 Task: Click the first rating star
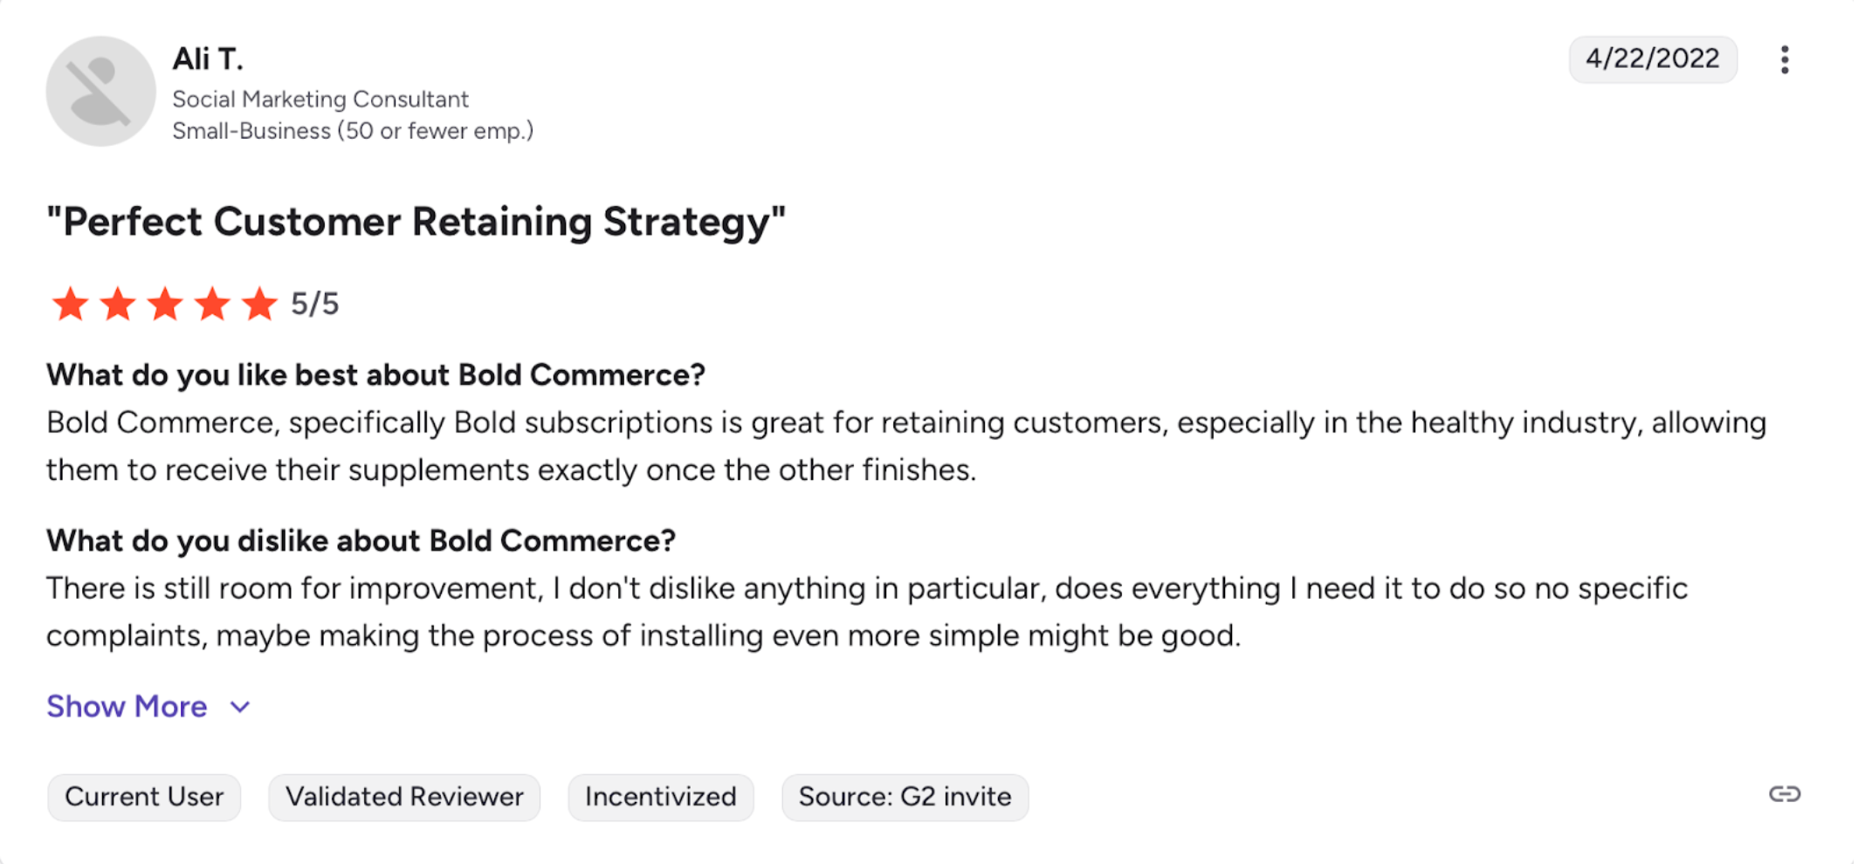pyautogui.click(x=70, y=305)
